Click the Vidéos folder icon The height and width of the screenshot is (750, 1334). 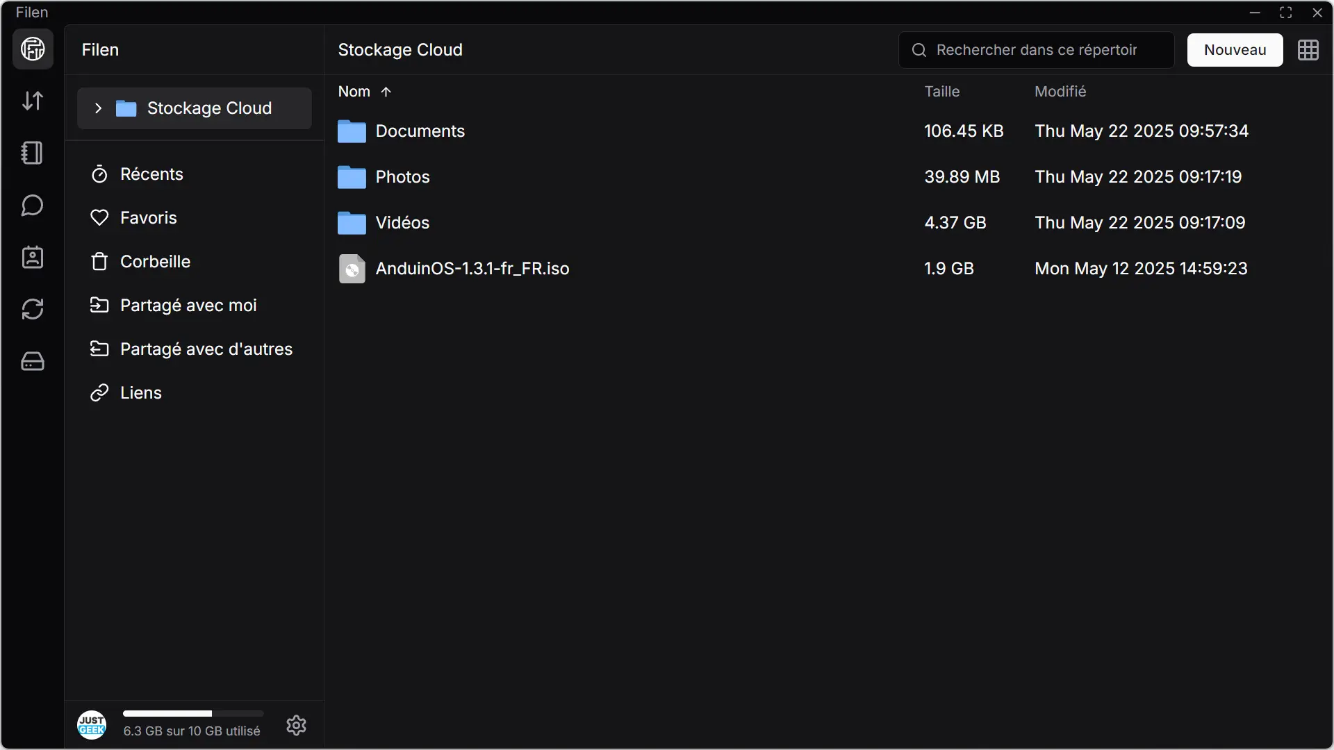(x=352, y=223)
